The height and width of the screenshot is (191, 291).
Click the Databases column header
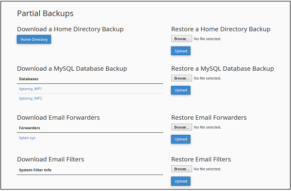[x=29, y=79]
